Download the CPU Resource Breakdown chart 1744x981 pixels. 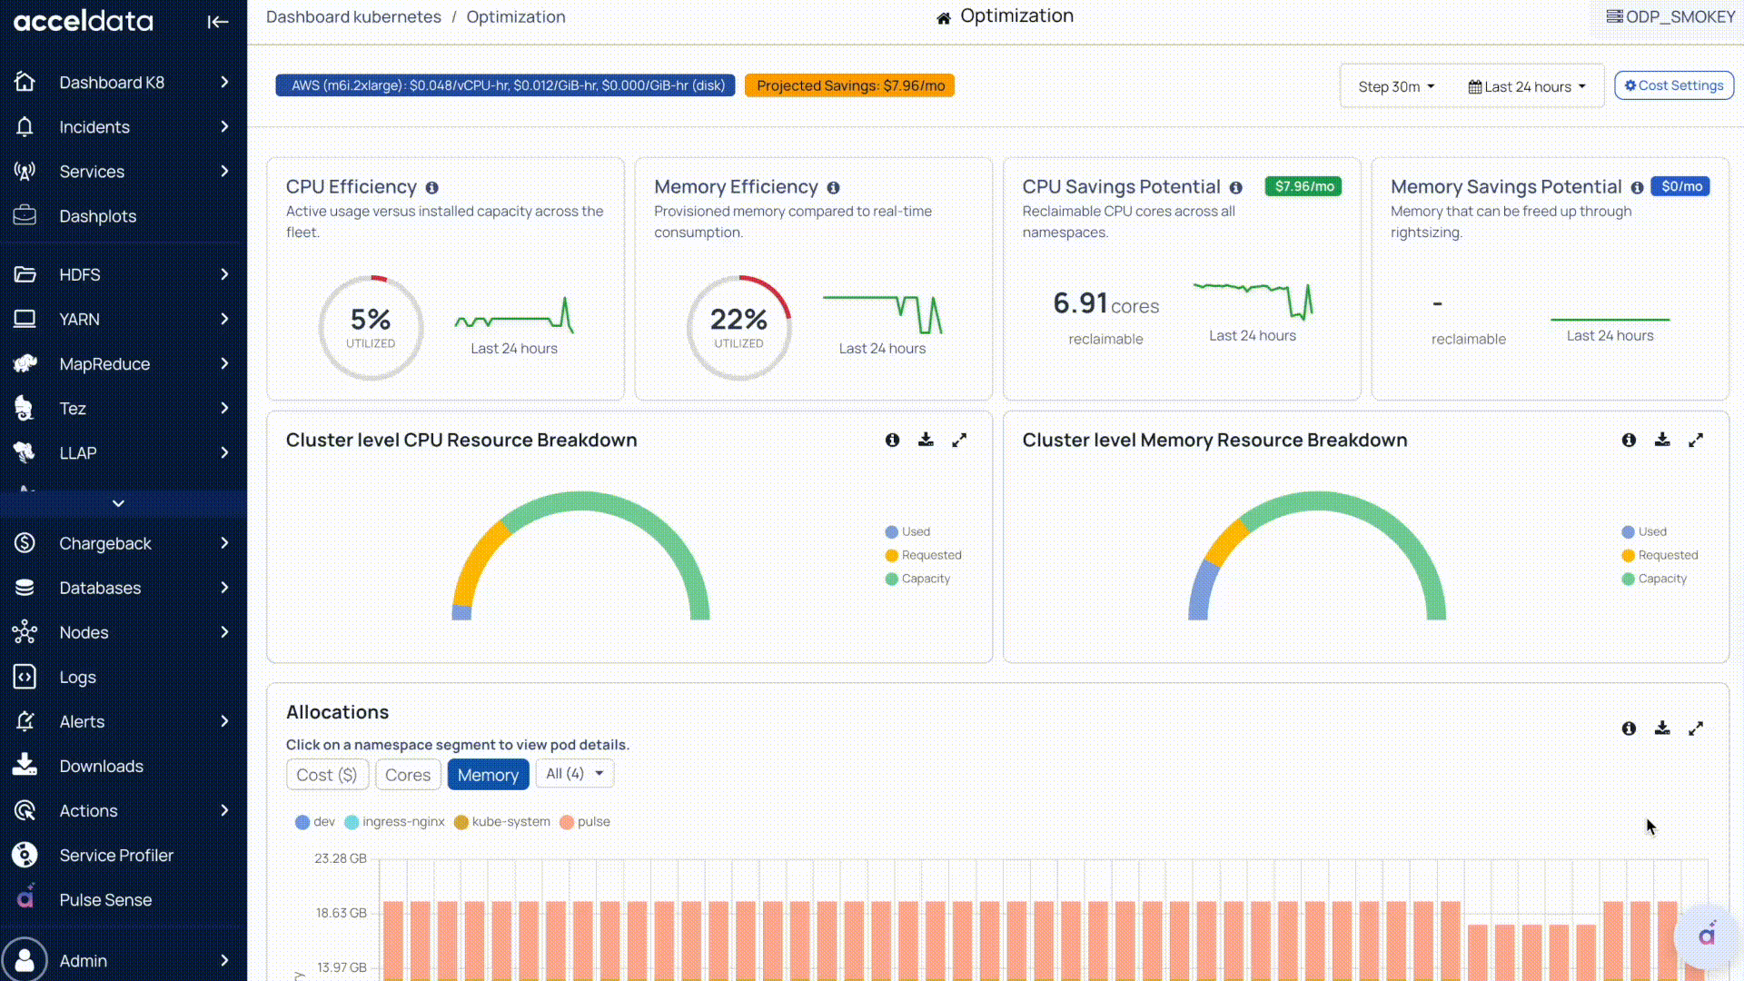[926, 440]
